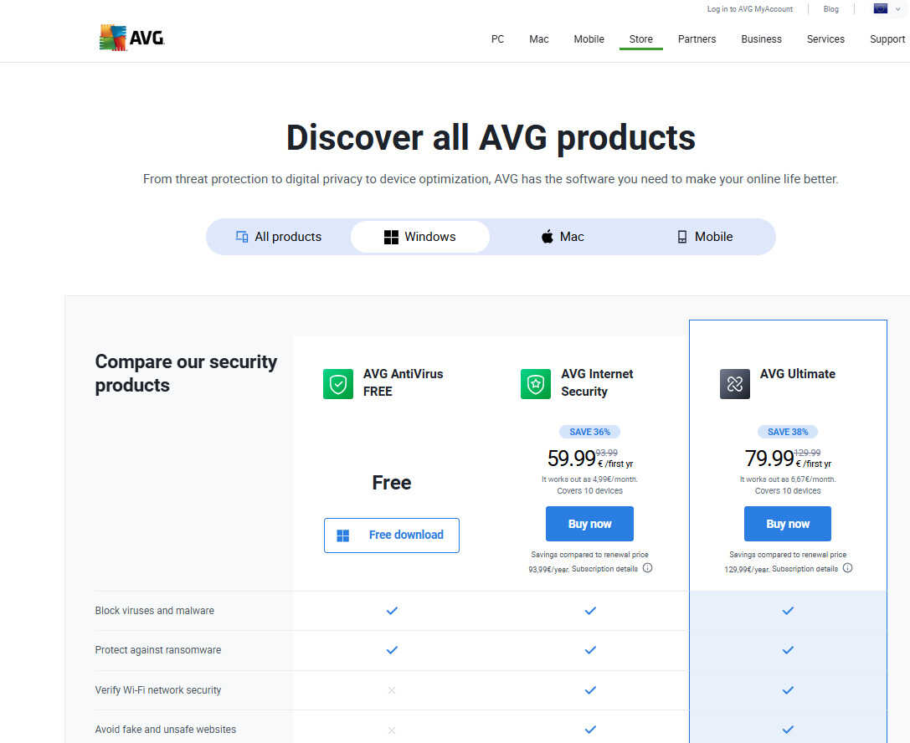Select the Windows platform filter
Screen dimensions: 910x743
419,237
